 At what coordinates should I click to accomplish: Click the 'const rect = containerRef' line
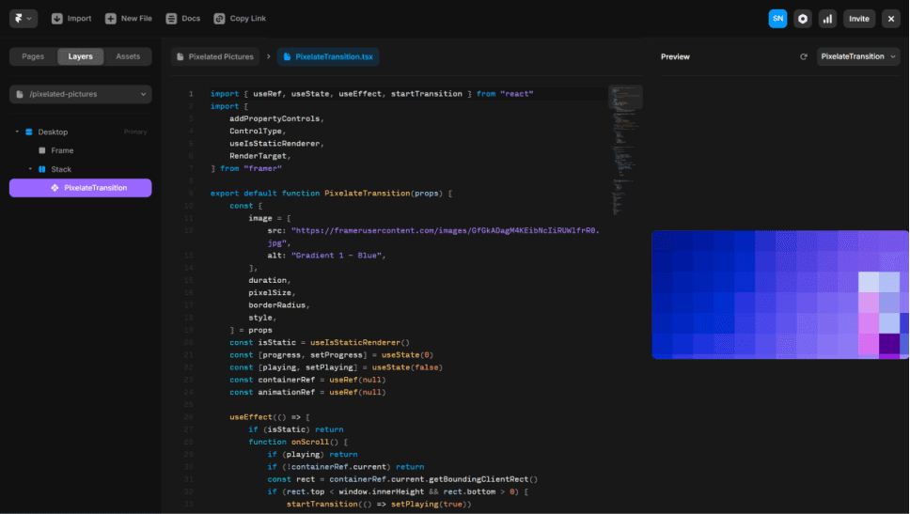(402, 479)
